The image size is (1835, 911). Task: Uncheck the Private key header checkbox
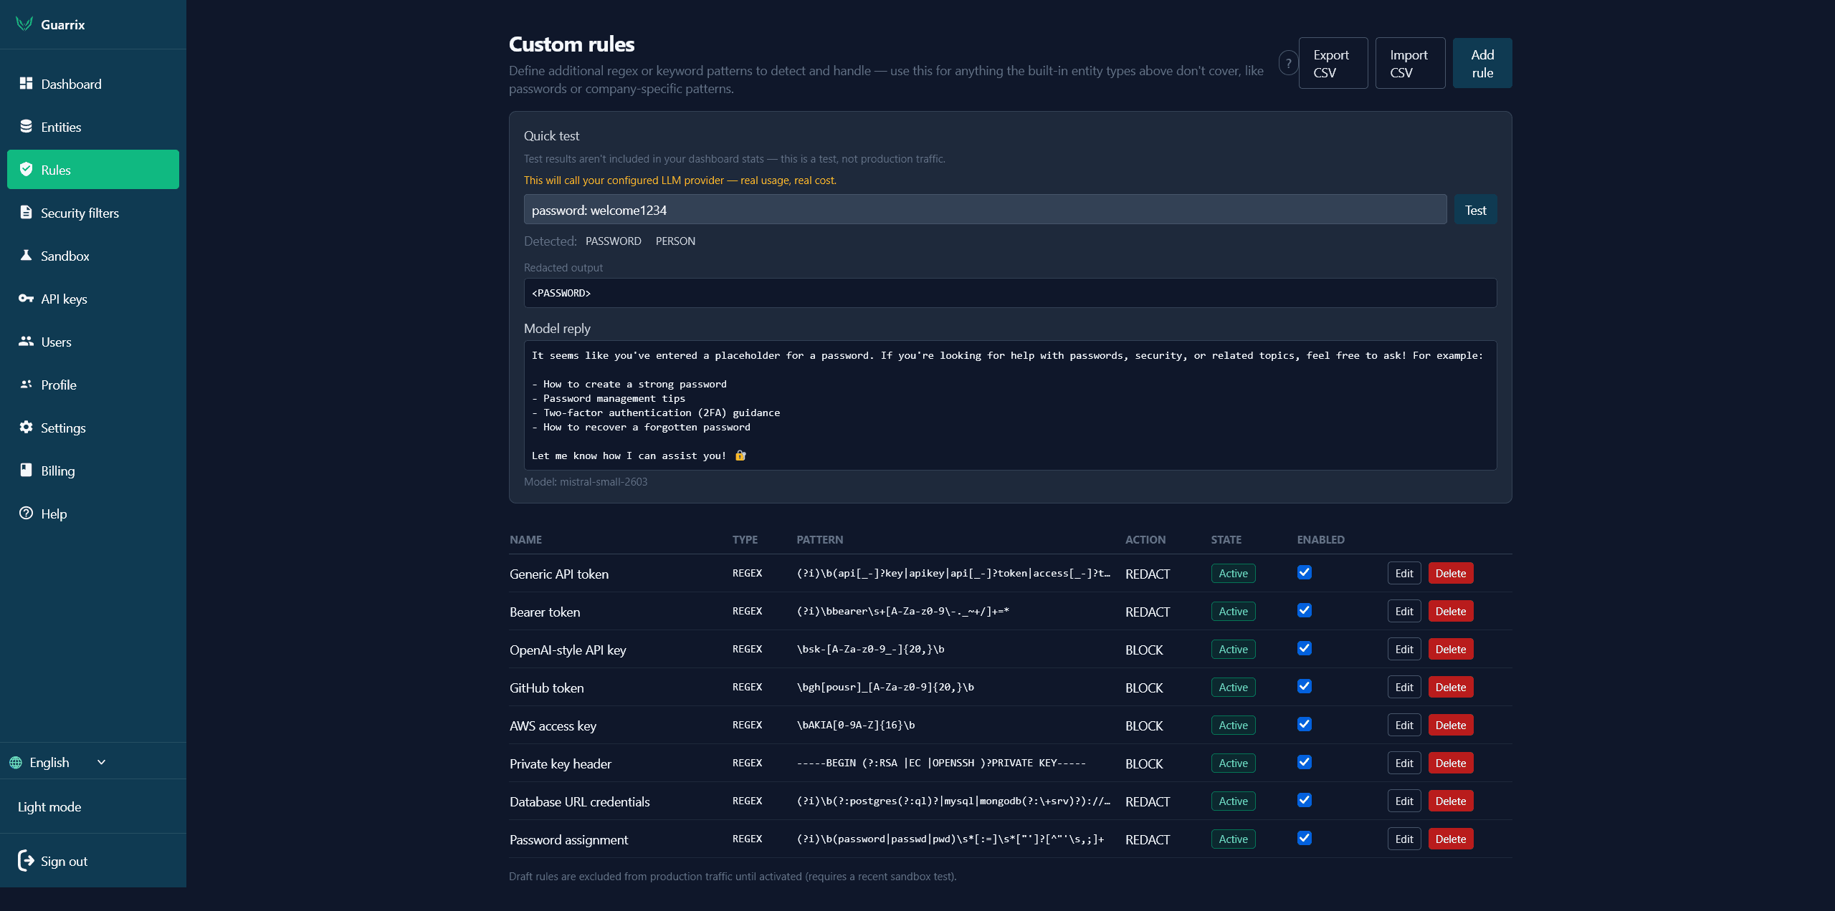point(1305,762)
